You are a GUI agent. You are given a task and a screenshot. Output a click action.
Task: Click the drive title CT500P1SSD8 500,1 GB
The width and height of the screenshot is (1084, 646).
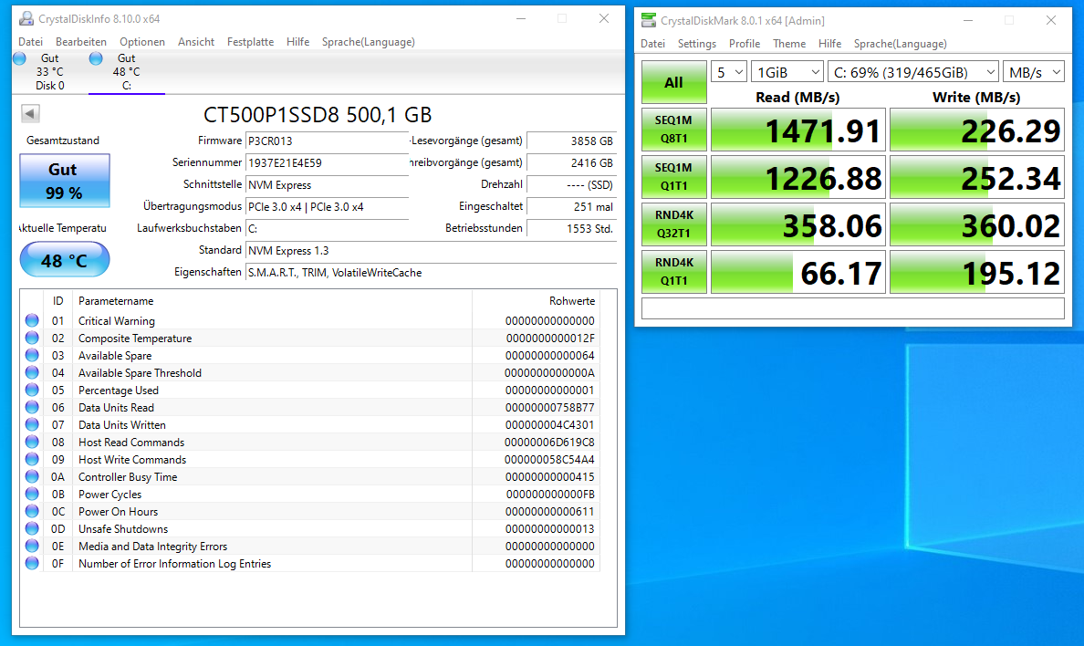(318, 114)
